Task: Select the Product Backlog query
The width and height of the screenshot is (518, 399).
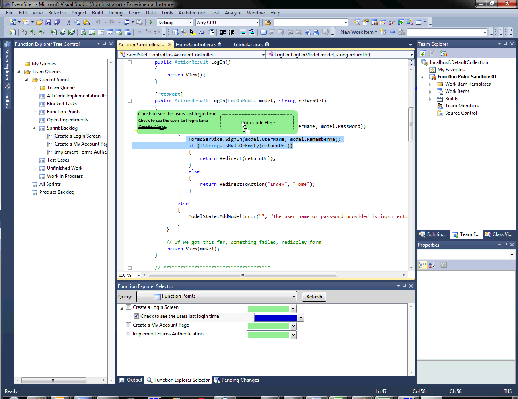Action: point(57,192)
